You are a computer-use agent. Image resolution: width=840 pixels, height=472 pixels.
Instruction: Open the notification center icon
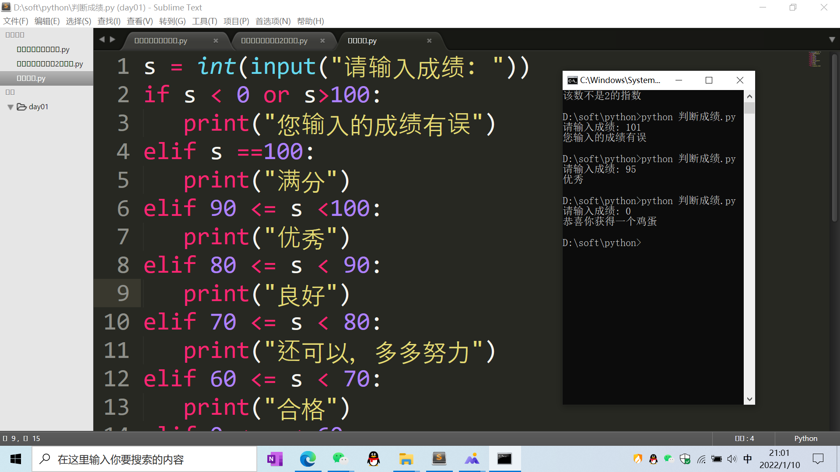pyautogui.click(x=818, y=459)
